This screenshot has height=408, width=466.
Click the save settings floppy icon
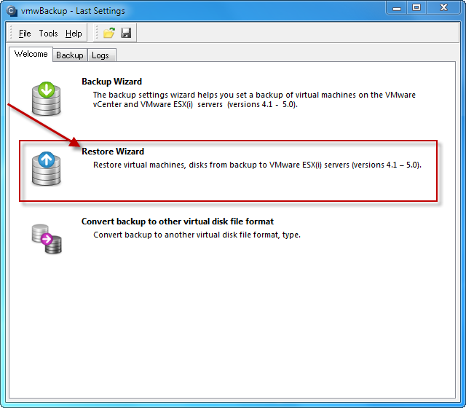pos(126,33)
